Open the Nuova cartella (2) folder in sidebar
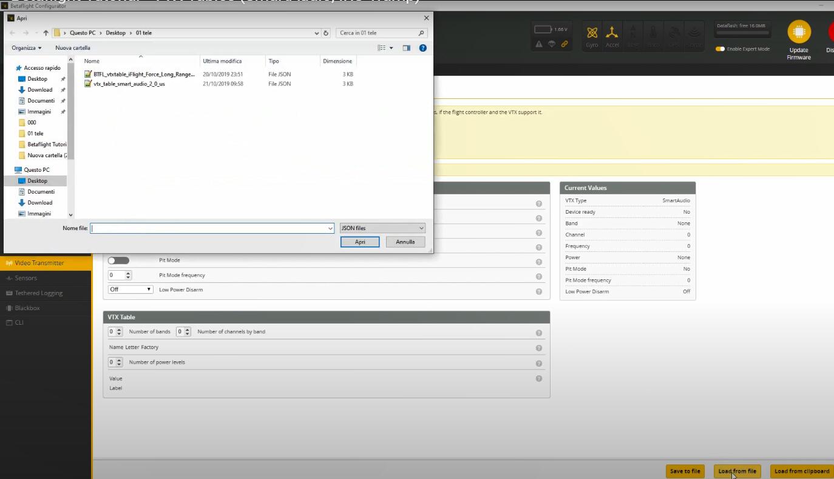Image resolution: width=834 pixels, height=479 pixels. pyautogui.click(x=42, y=155)
